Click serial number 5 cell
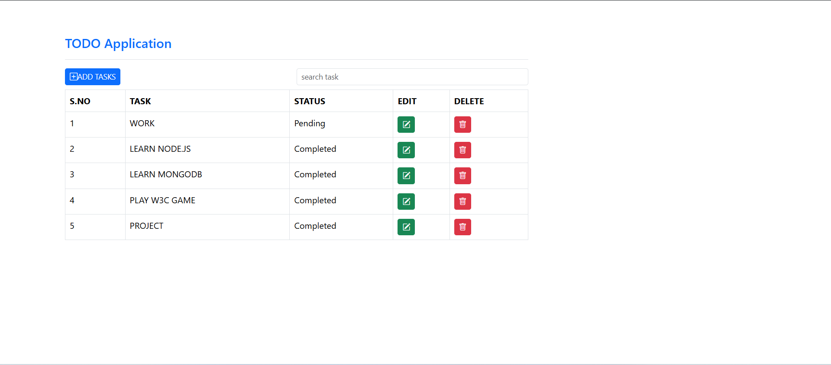This screenshot has width=831, height=365. pyautogui.click(x=95, y=227)
